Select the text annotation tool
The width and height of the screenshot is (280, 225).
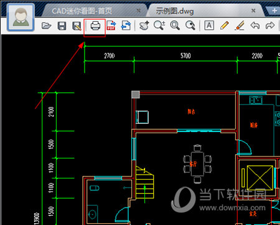tap(209, 25)
